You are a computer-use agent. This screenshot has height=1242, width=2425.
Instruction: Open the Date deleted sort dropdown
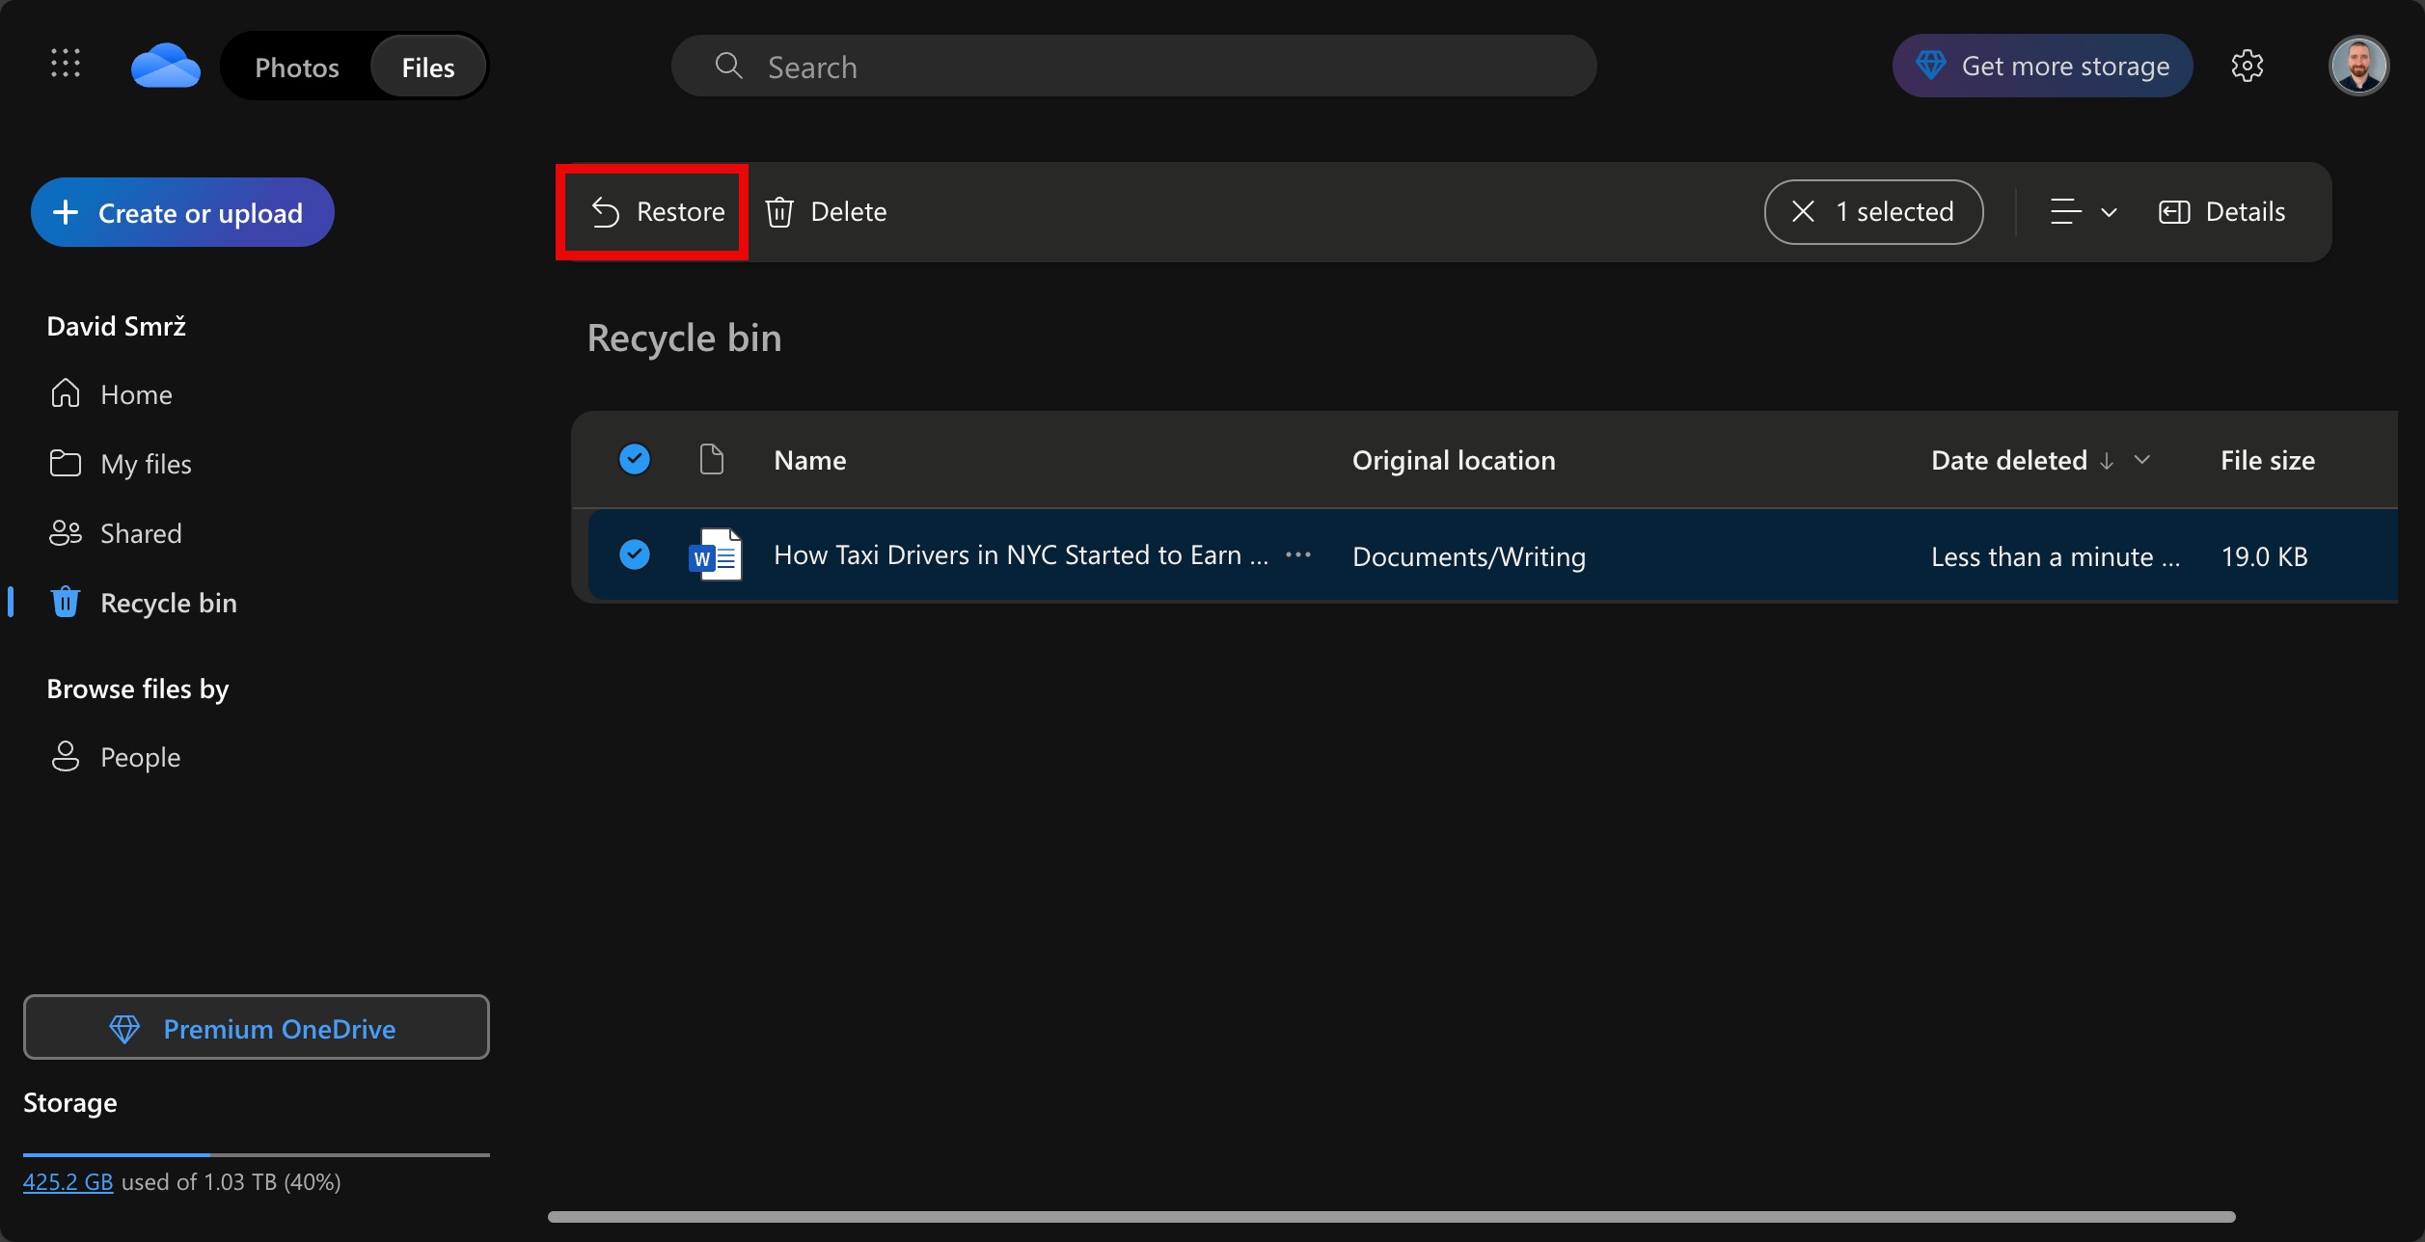pos(2141,460)
